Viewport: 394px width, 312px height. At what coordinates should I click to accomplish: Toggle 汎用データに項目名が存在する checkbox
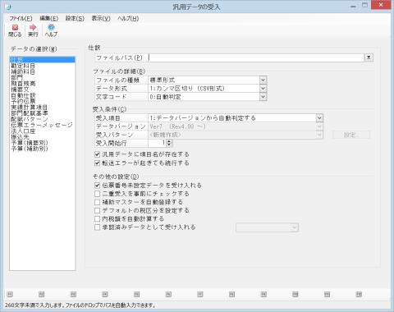(97, 154)
